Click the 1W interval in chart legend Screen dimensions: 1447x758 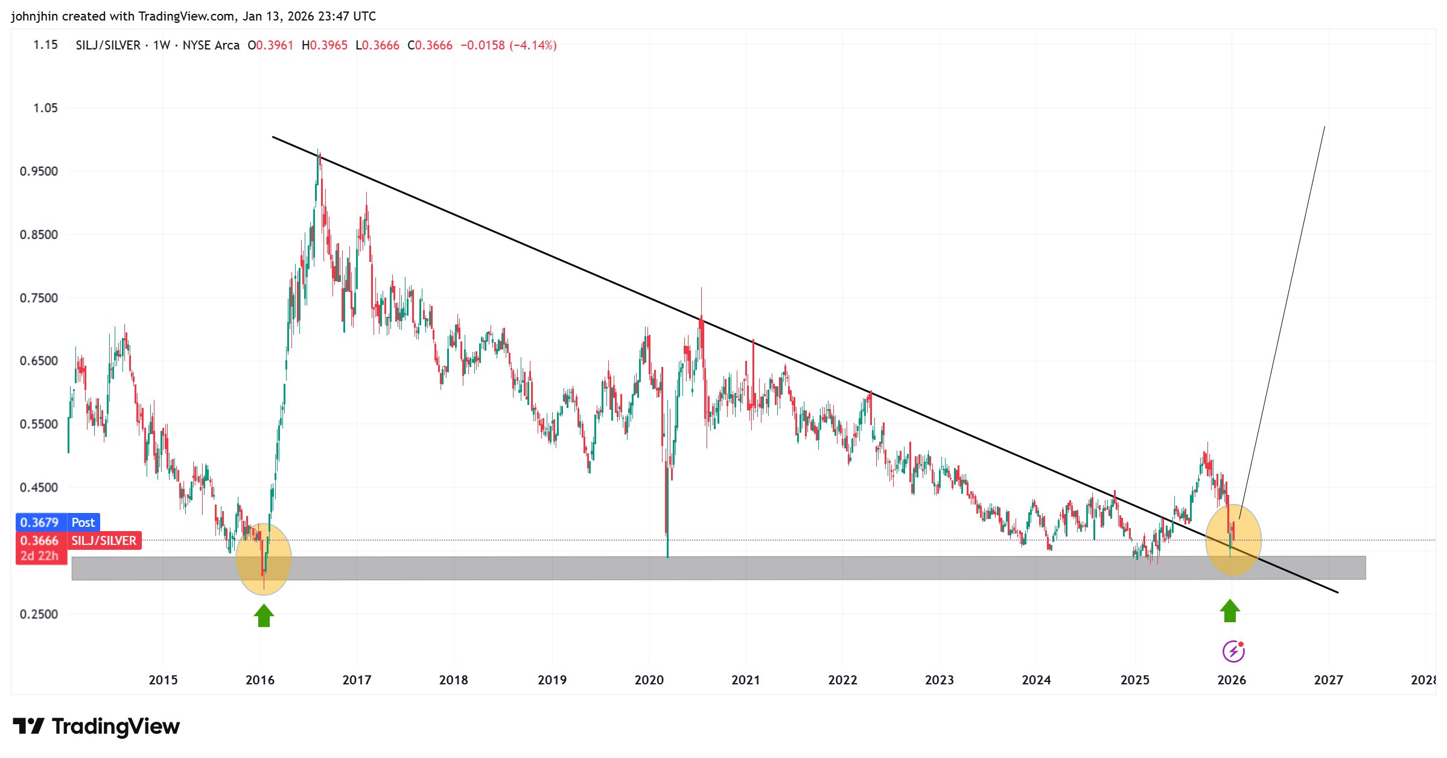(x=161, y=45)
